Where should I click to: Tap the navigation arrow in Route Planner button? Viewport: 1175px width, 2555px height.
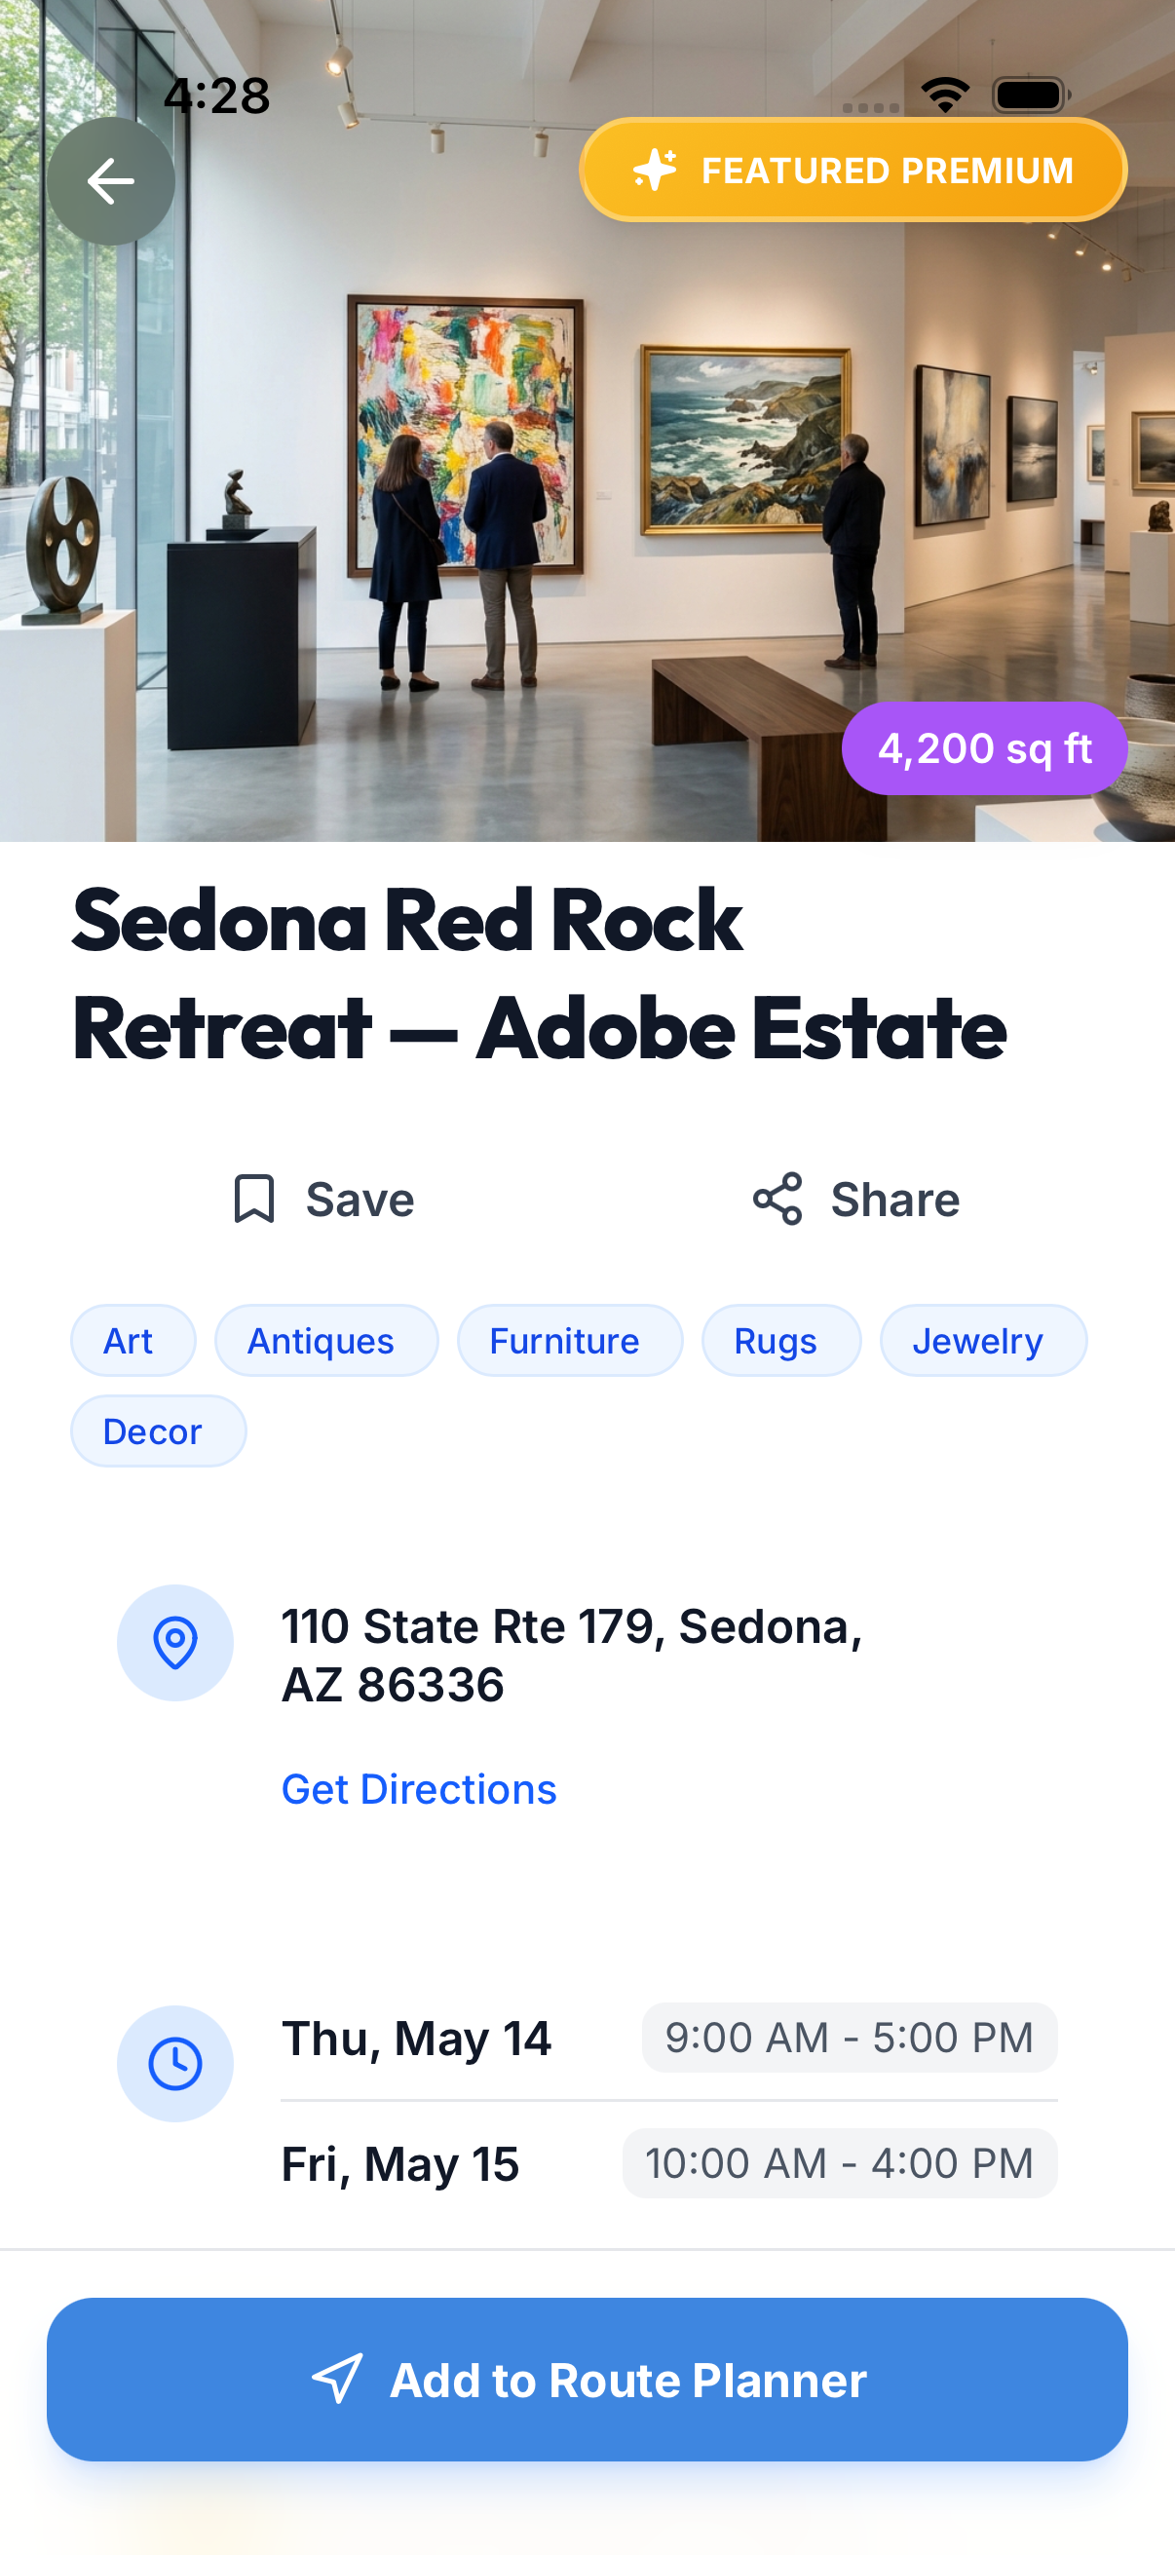click(x=336, y=2381)
